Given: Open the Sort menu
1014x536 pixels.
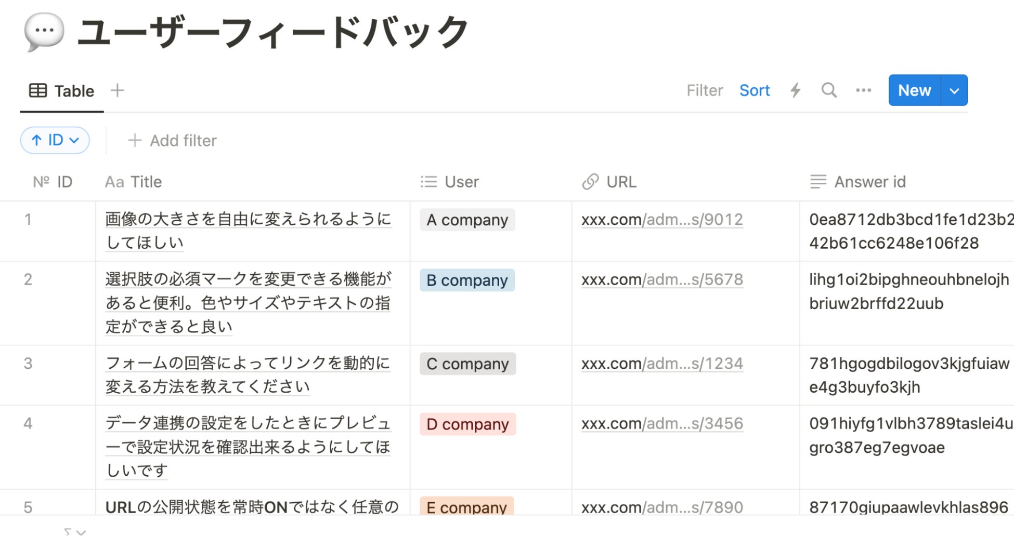Looking at the screenshot, I should pos(754,90).
